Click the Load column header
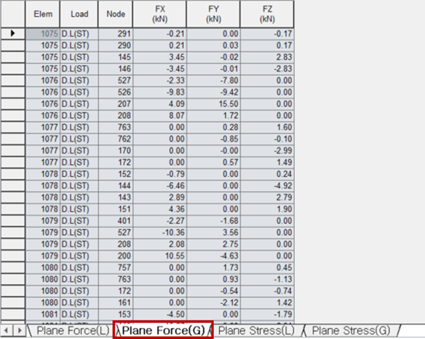This screenshot has width=425, height=339. click(79, 14)
